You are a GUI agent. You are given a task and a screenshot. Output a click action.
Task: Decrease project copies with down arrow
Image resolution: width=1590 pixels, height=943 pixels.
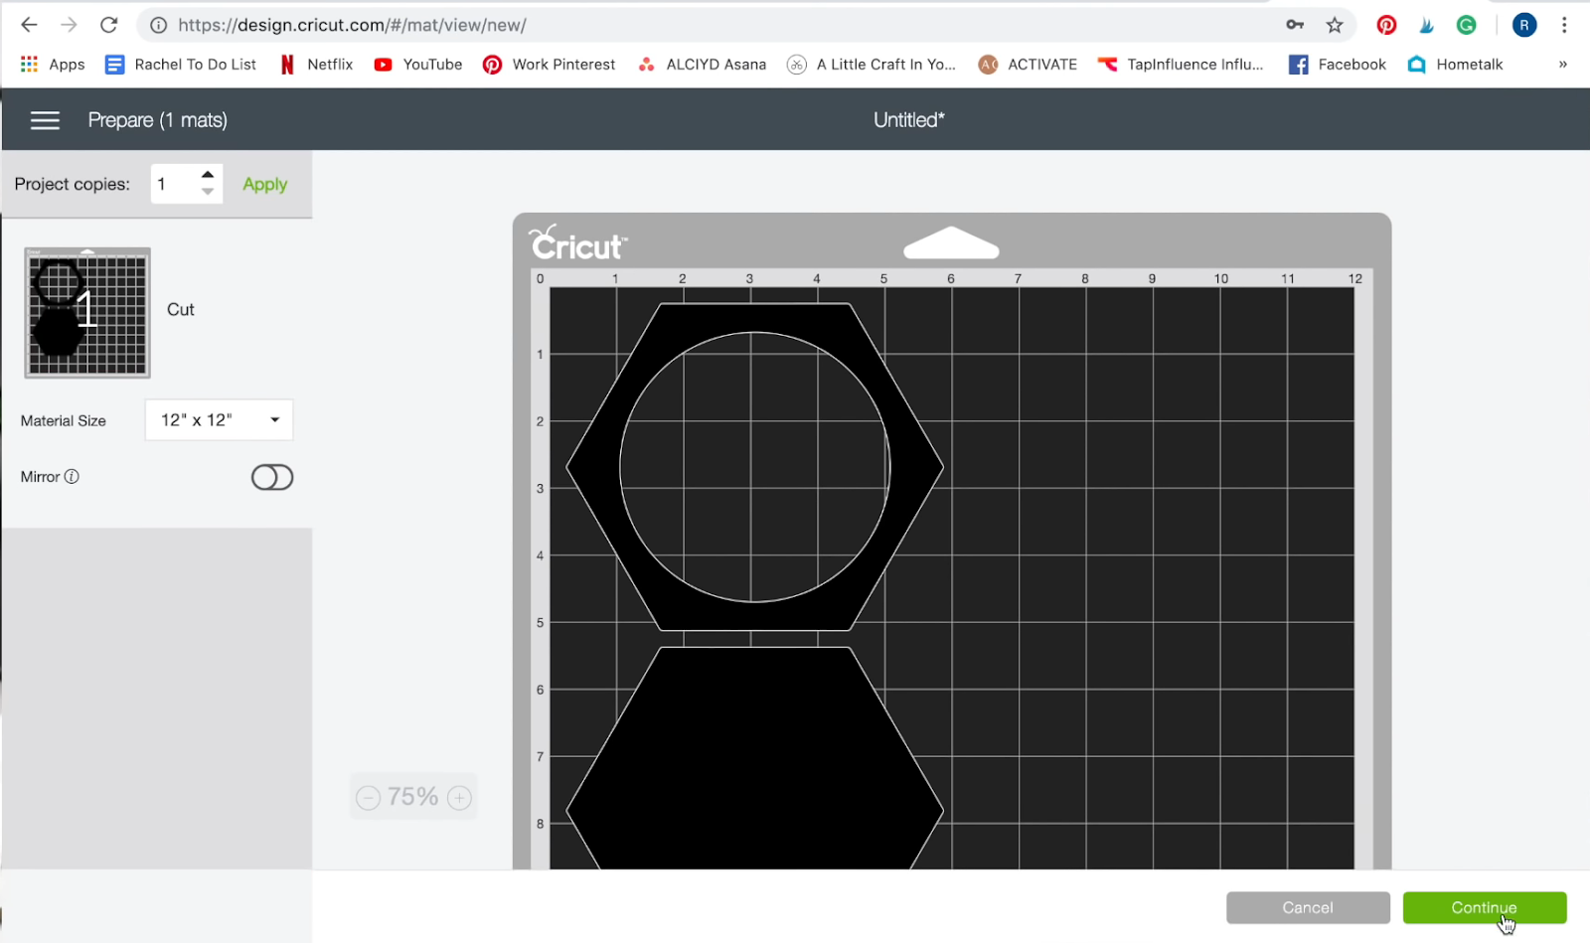208,192
